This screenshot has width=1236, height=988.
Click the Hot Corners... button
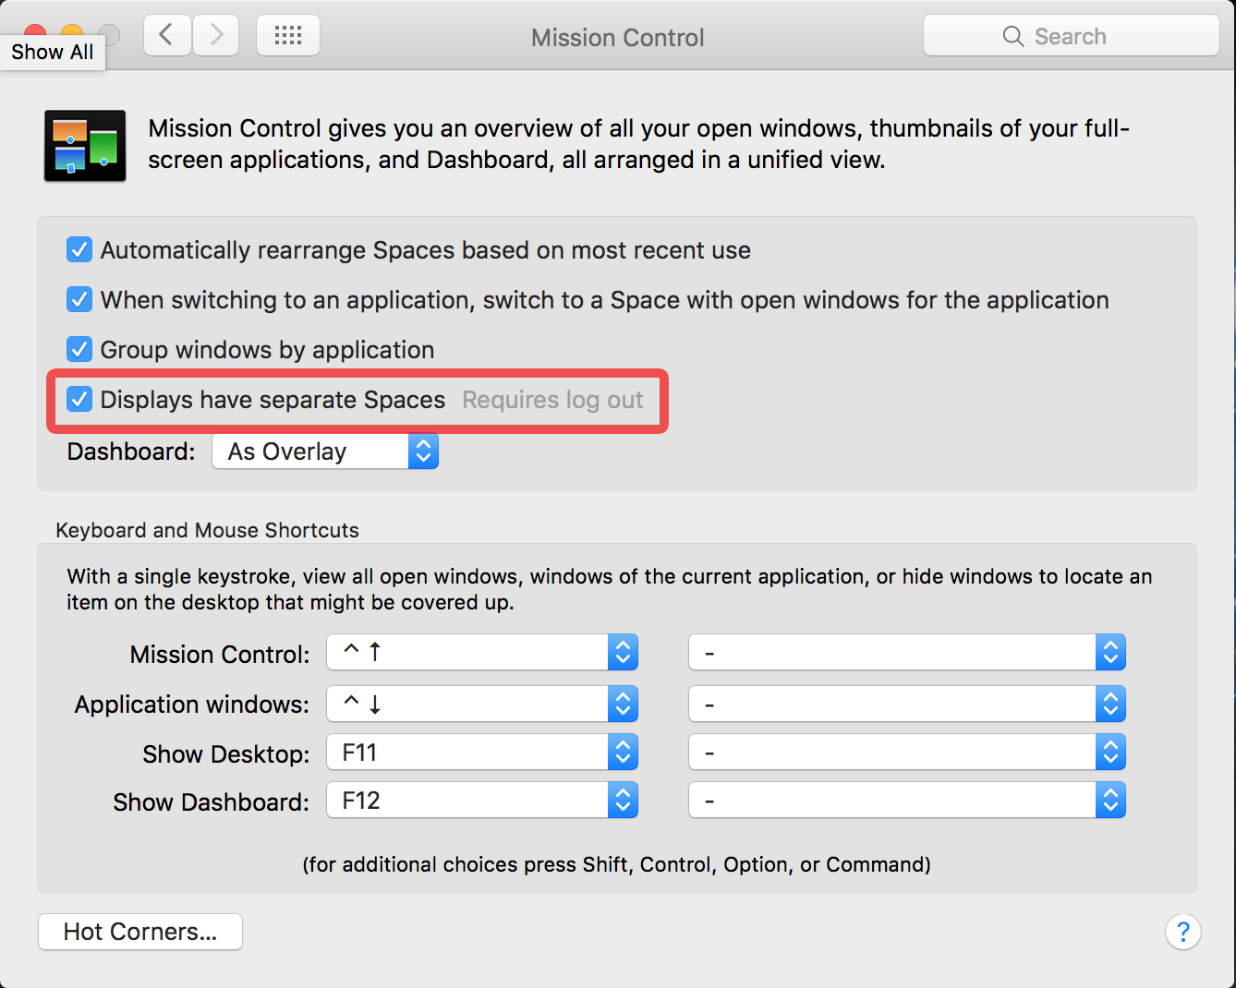tap(140, 932)
